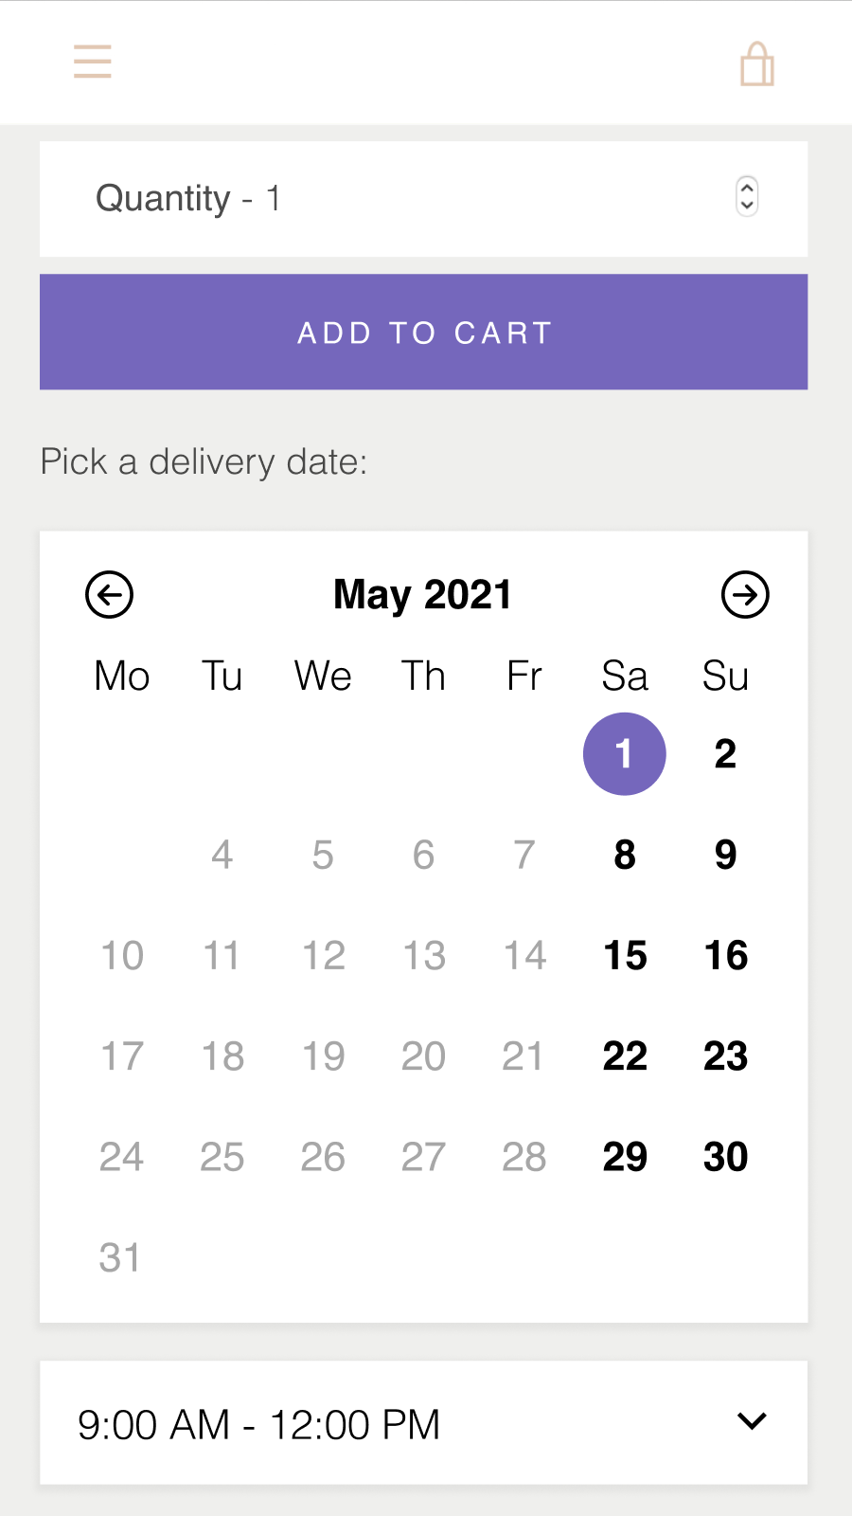Screen dimensions: 852x1516
Task: Select May 1 delivery date
Action: click(625, 754)
